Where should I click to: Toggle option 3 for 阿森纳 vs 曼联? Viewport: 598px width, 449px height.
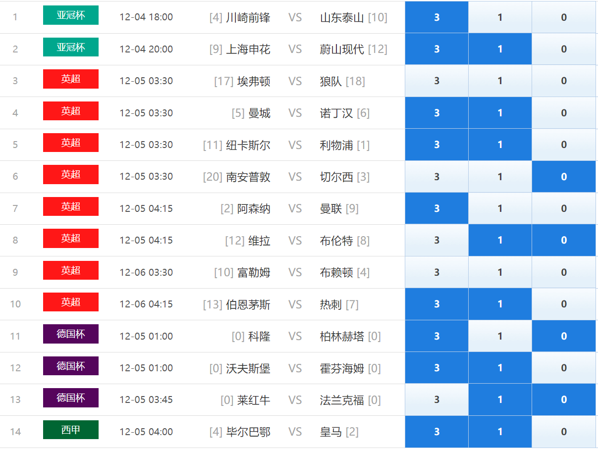coord(436,208)
